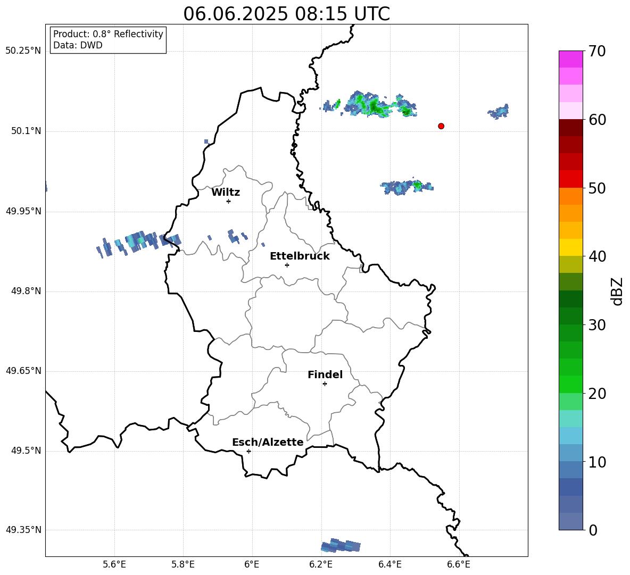Click the 49.35°N latitude label
The height and width of the screenshot is (575, 630).
click(x=23, y=530)
